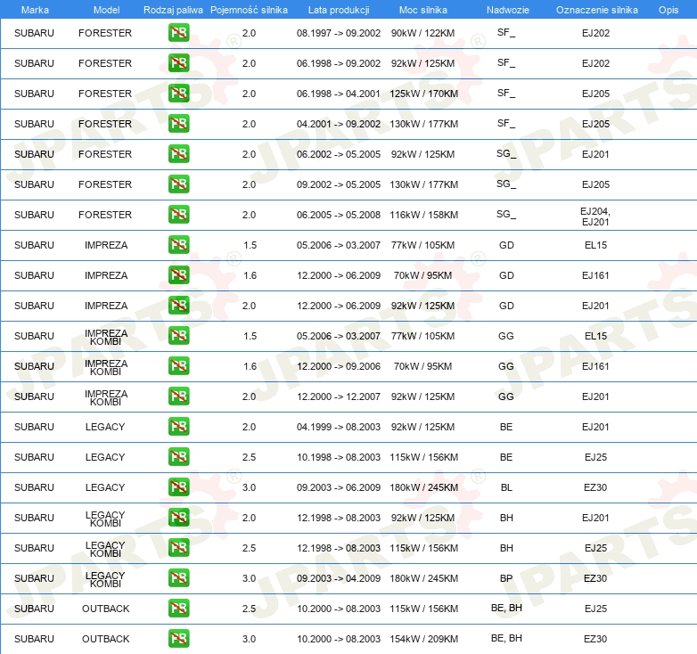
Task: Click fuel icon in Legacy Kombi BH EJ25 row
Action: pos(178,548)
